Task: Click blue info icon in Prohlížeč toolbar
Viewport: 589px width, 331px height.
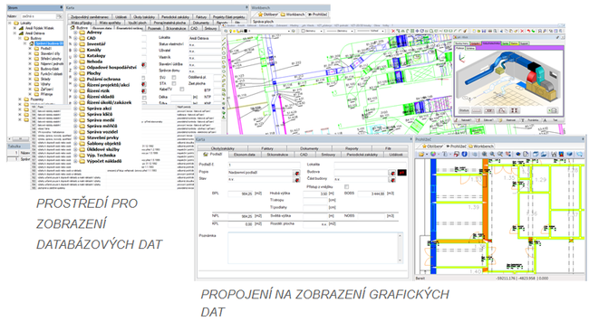Action: coord(464,154)
